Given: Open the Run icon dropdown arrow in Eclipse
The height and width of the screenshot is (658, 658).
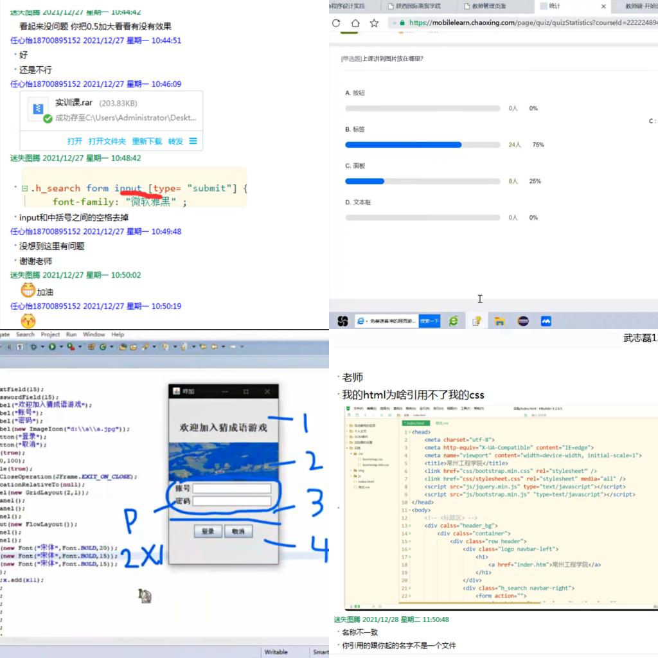Looking at the screenshot, I should (x=61, y=346).
